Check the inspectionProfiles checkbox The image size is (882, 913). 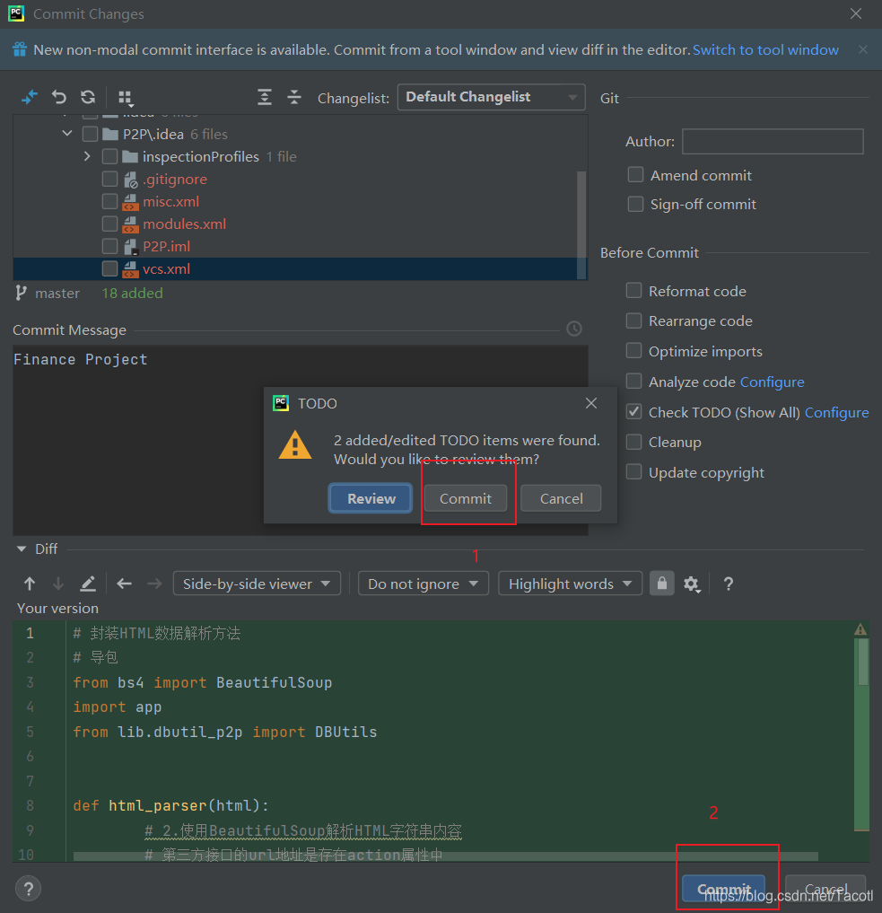(110, 156)
